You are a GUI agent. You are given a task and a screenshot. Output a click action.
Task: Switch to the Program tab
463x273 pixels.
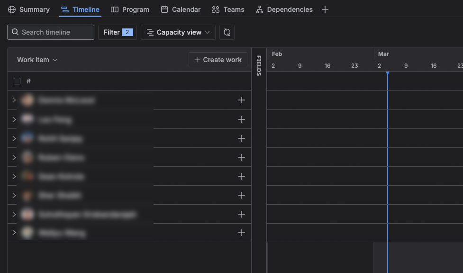[x=130, y=9]
